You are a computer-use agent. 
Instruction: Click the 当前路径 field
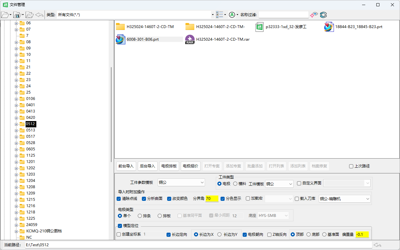198,245
